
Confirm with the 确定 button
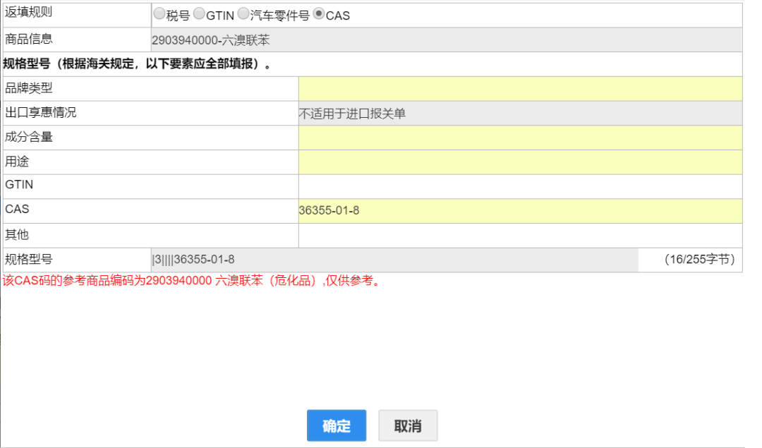pyautogui.click(x=337, y=425)
